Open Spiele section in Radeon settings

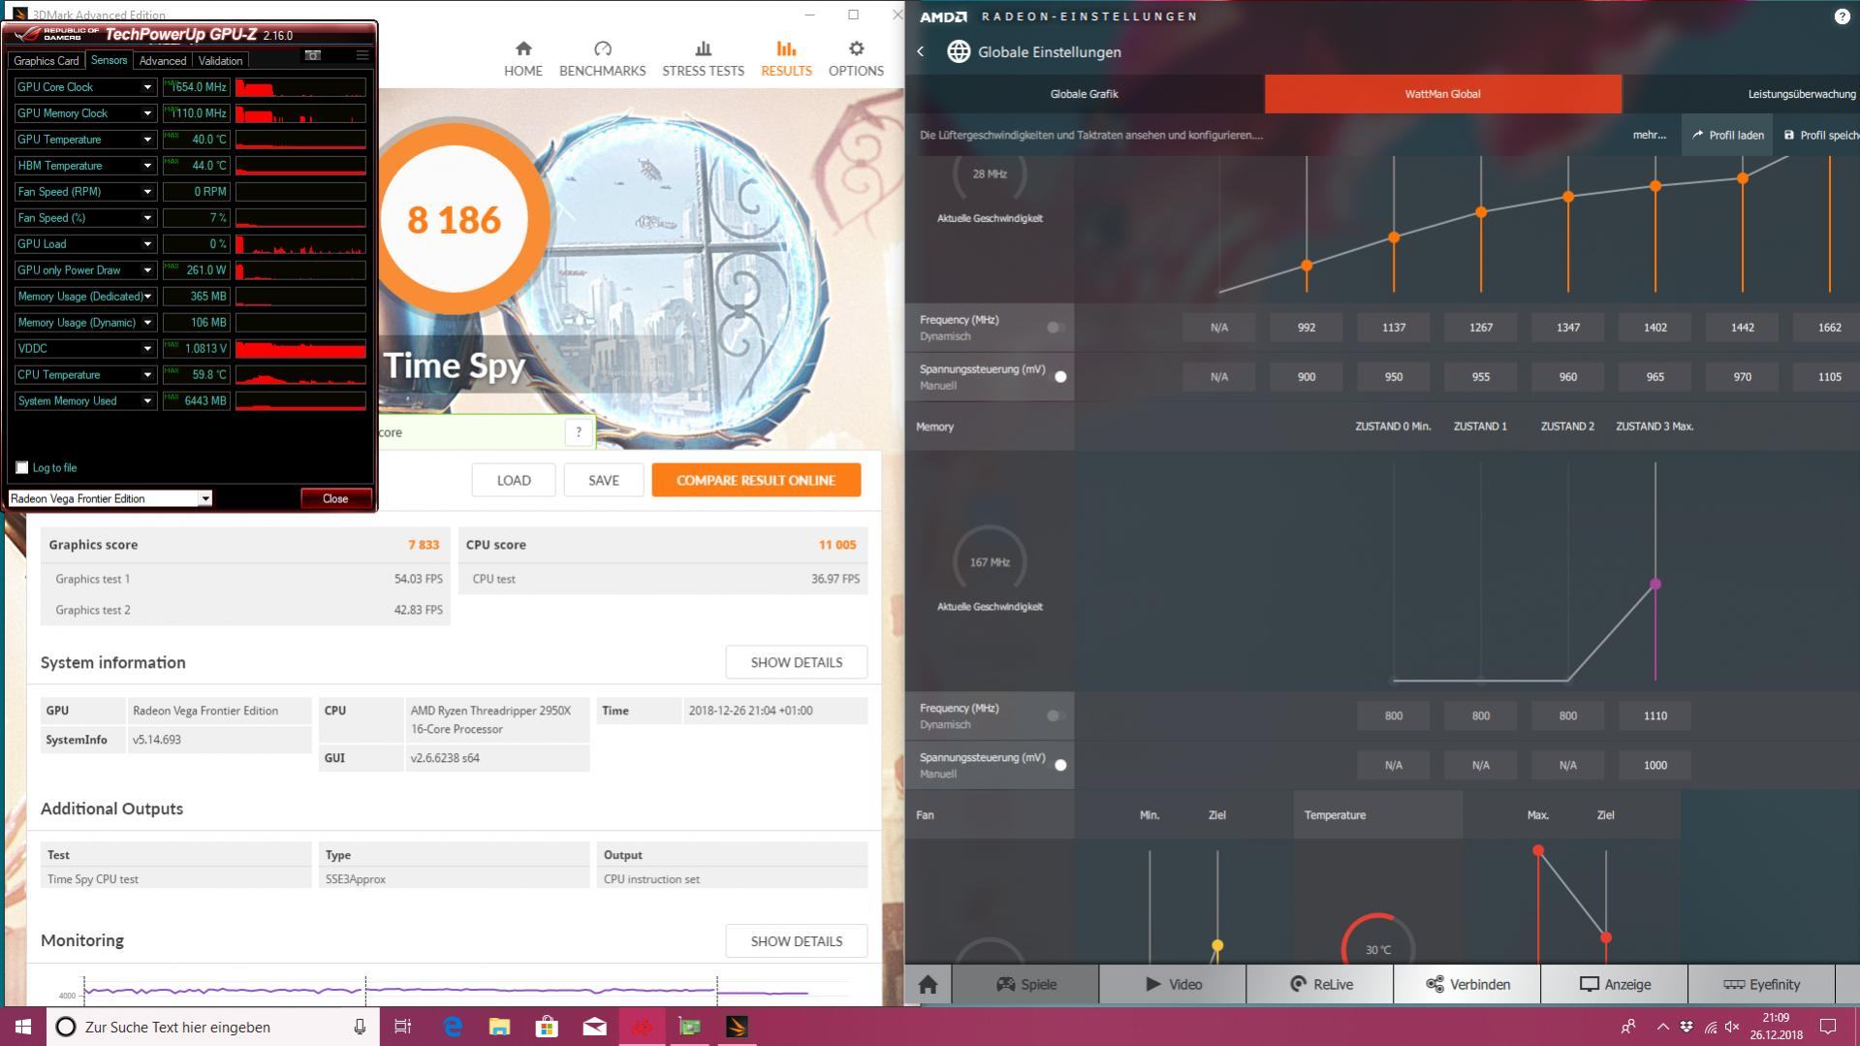click(1025, 984)
